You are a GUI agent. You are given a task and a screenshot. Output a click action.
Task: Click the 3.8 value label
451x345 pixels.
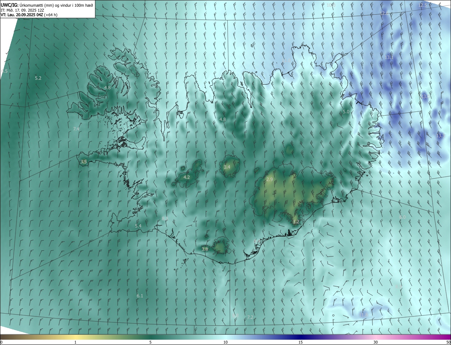(205, 249)
